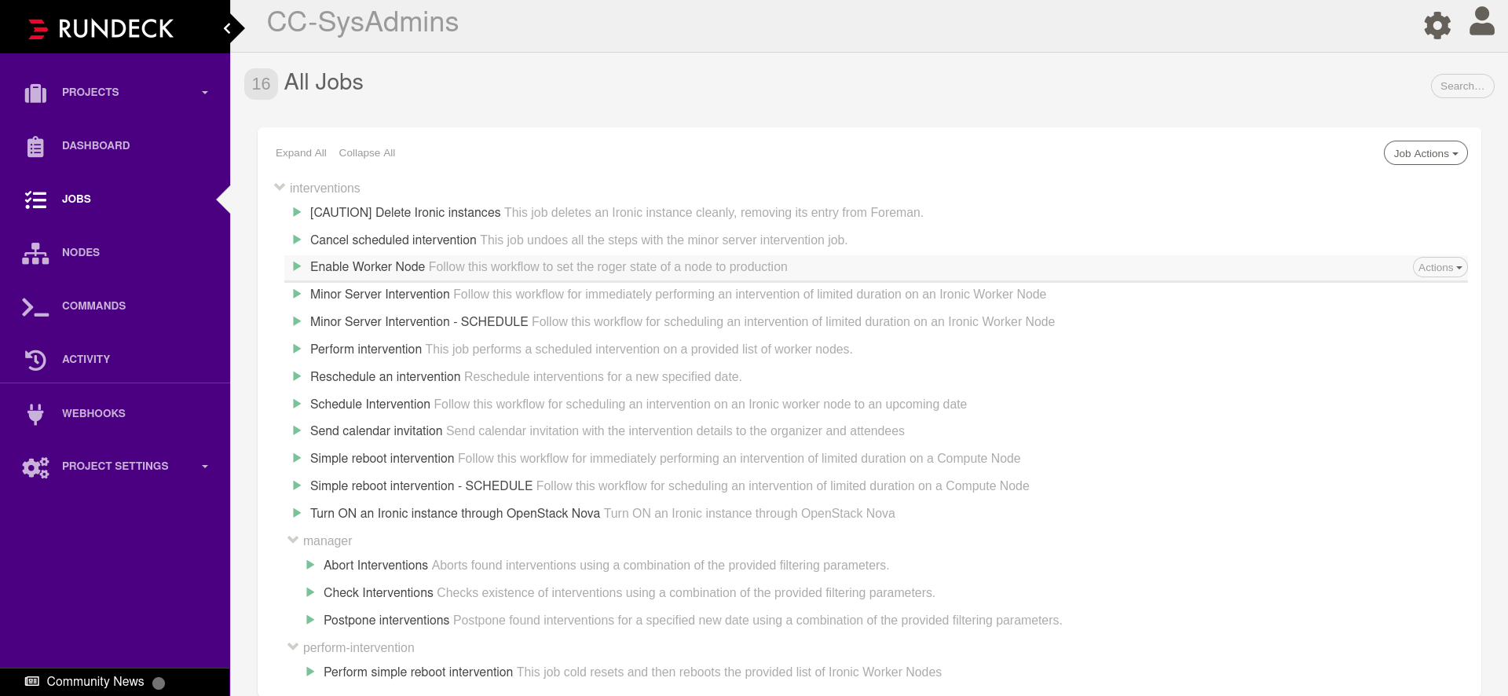Image resolution: width=1508 pixels, height=696 pixels.
Task: Open the user profile icon
Action: pos(1482,22)
